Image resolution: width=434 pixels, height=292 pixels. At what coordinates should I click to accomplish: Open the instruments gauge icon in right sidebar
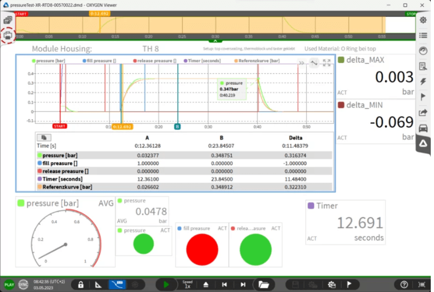[423, 51]
